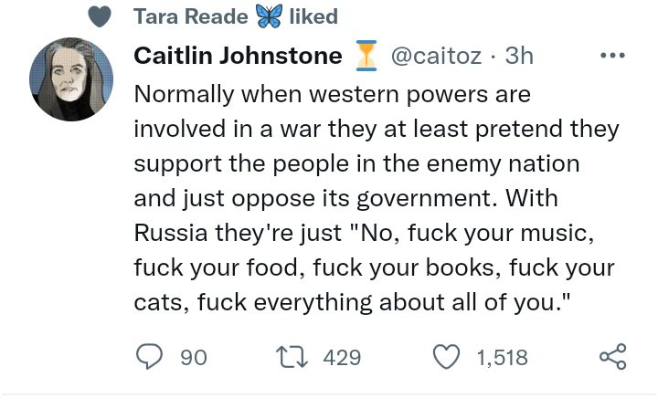Open the three-dot more options menu
The height and width of the screenshot is (398, 658).
coord(611,56)
